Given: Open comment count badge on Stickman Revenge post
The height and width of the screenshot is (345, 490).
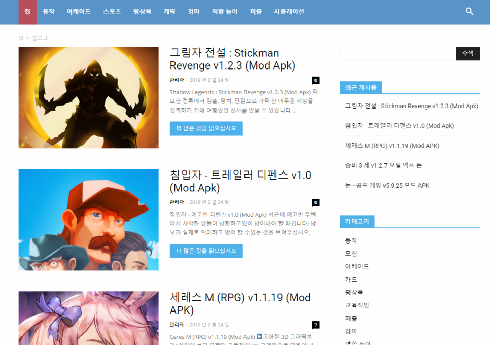Looking at the screenshot, I should point(316,80).
